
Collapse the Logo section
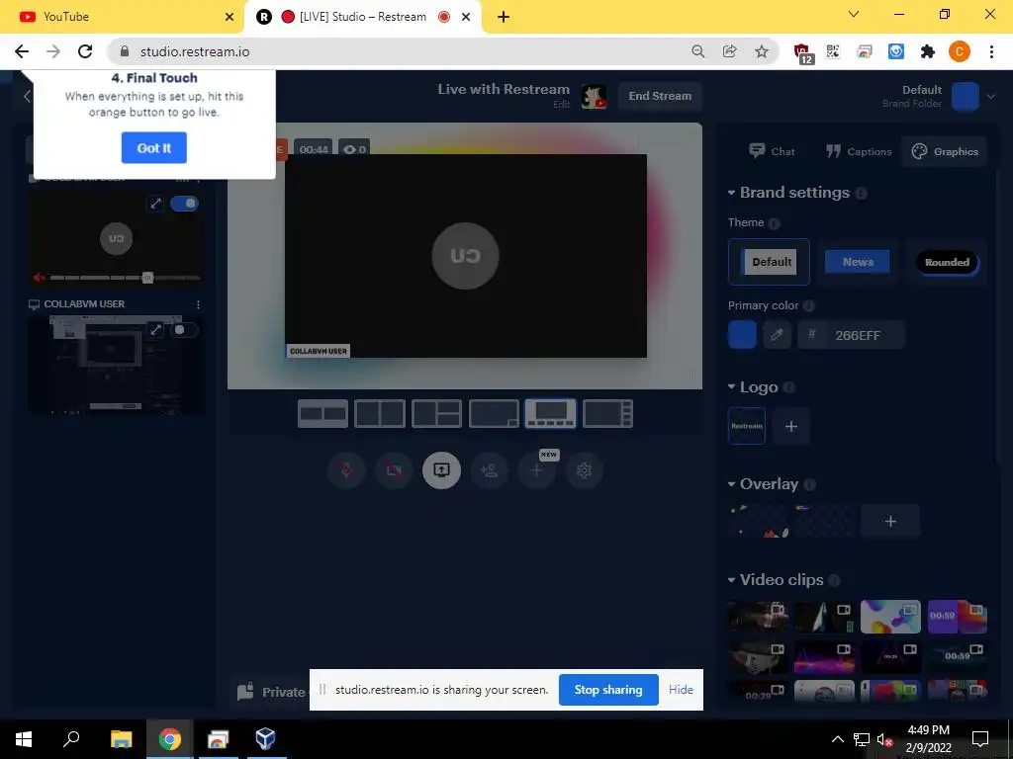731,387
